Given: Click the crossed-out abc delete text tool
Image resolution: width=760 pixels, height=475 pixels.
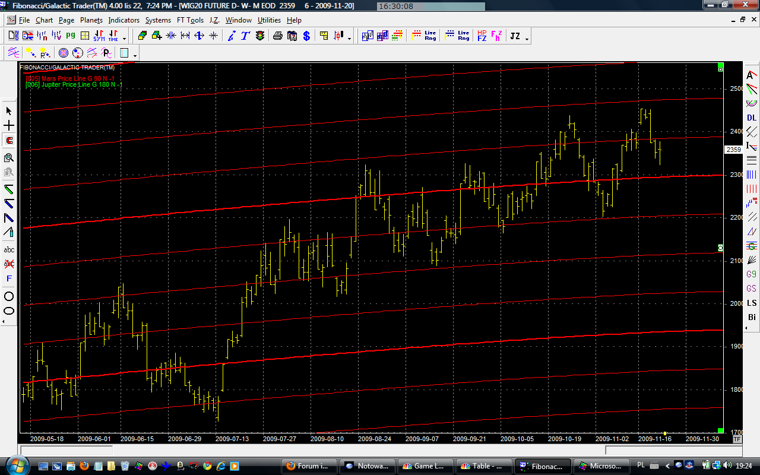Looking at the screenshot, I should point(9,264).
